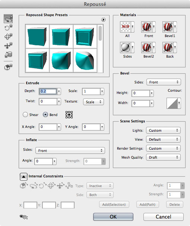This screenshot has width=190, height=226.
Task: Select the 3D slide tool icon
Action: click(x=8, y=46)
